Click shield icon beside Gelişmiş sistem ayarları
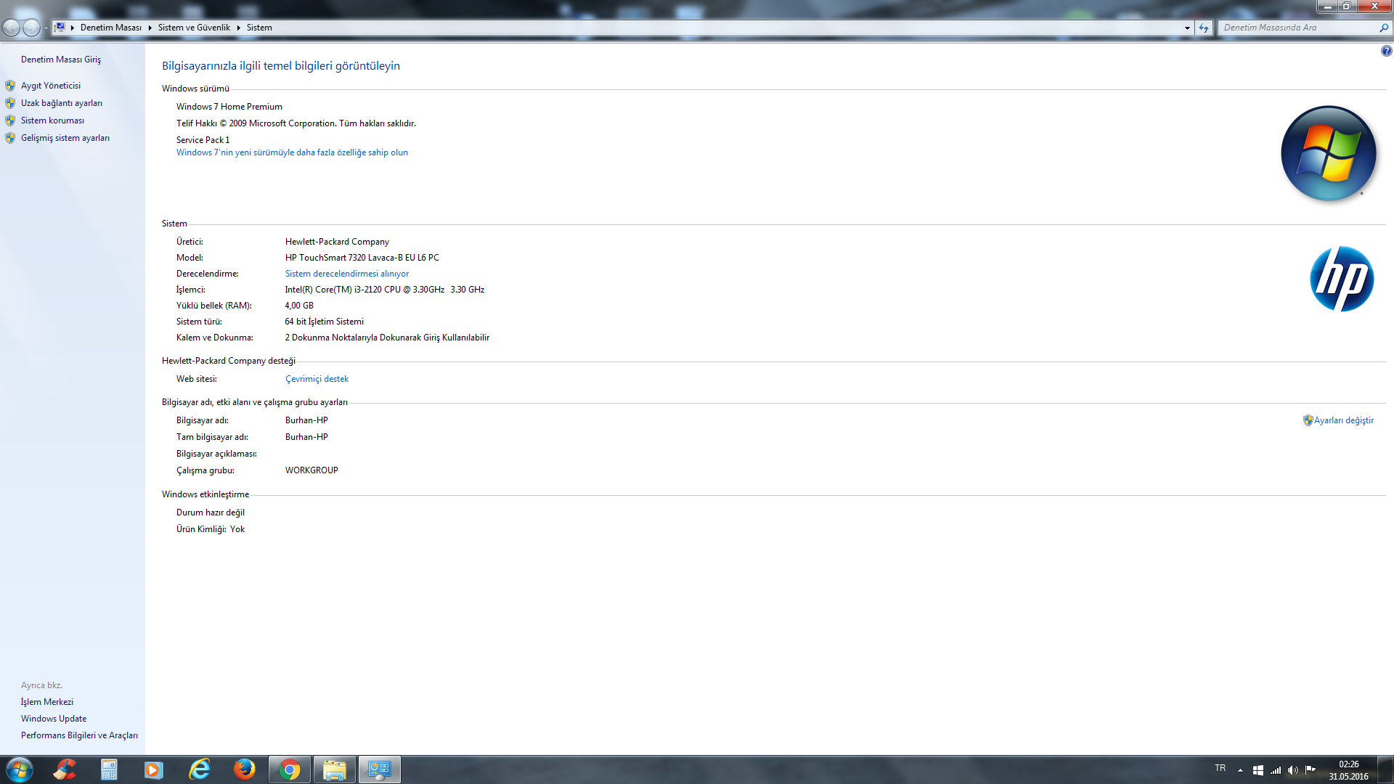 point(10,138)
